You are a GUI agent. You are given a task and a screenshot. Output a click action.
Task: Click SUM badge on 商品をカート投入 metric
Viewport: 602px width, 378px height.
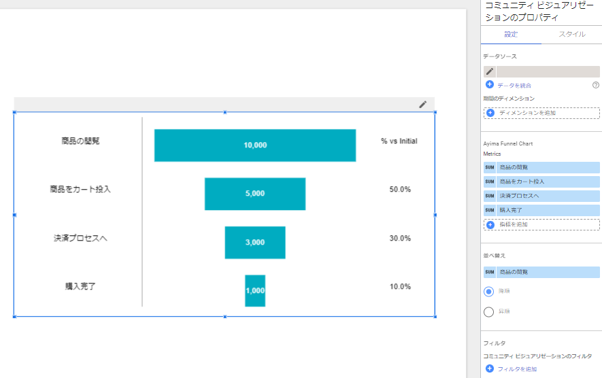[490, 182]
